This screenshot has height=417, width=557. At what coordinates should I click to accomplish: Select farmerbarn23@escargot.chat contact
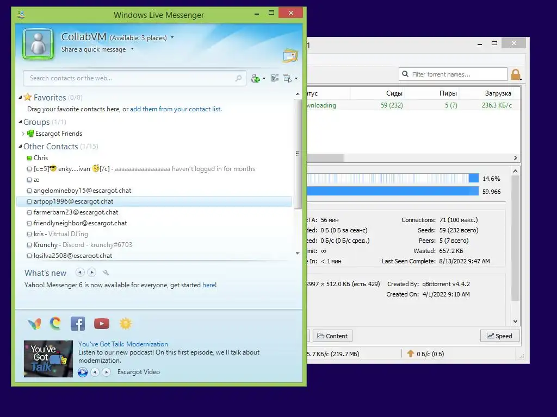coord(154,212)
